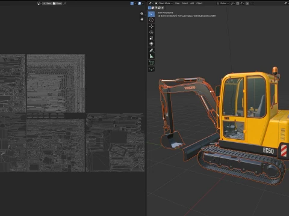Click the selection mode Extend icon
The height and width of the screenshot is (216, 289).
[x=153, y=8]
